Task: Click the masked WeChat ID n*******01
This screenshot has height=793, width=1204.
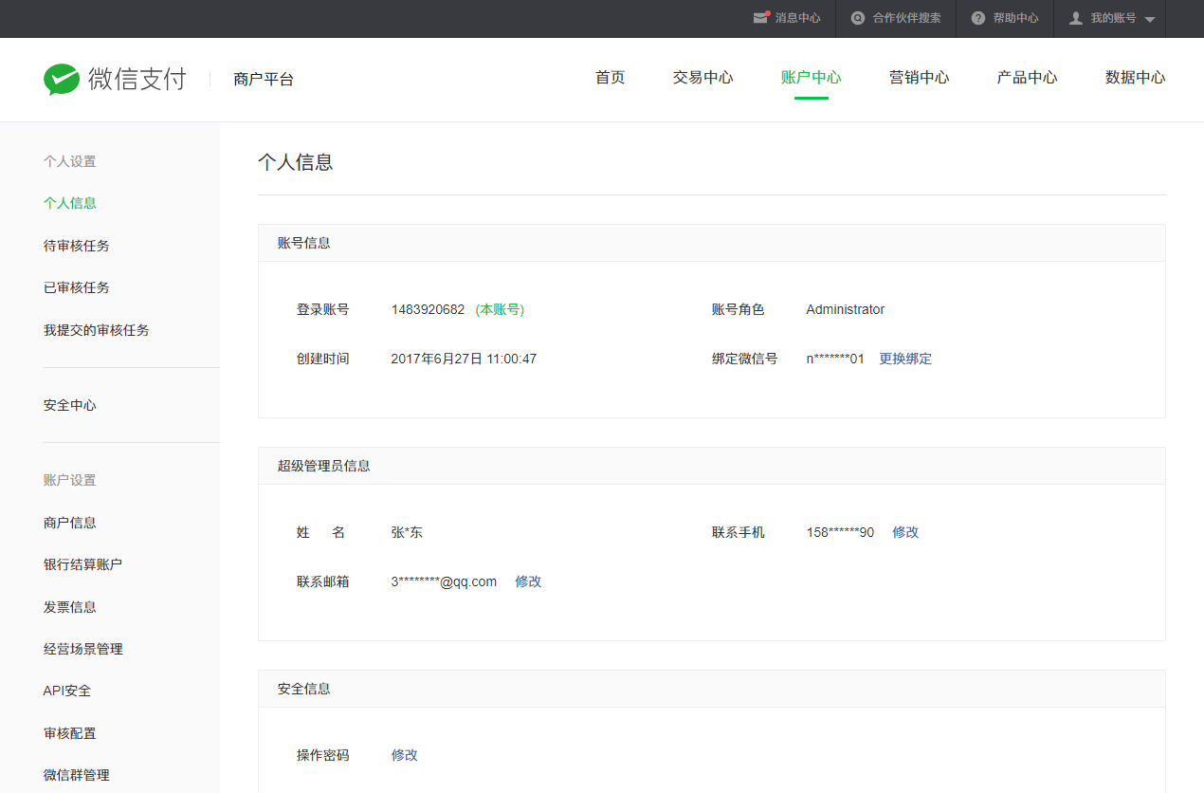Action: 835,359
